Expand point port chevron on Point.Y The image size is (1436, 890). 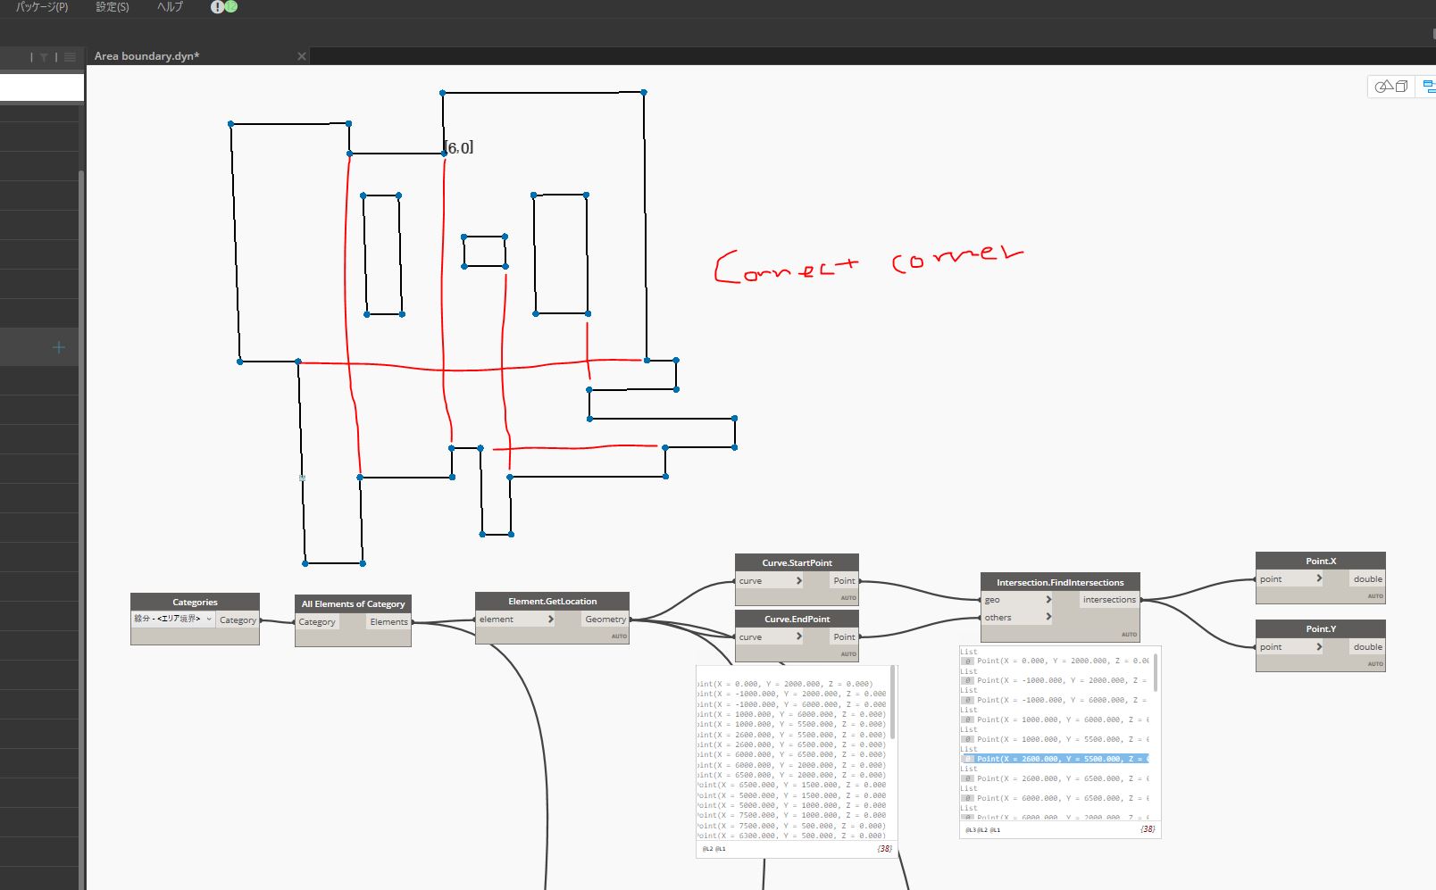click(x=1319, y=646)
